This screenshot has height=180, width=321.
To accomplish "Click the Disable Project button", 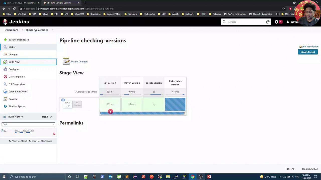I will (308, 52).
